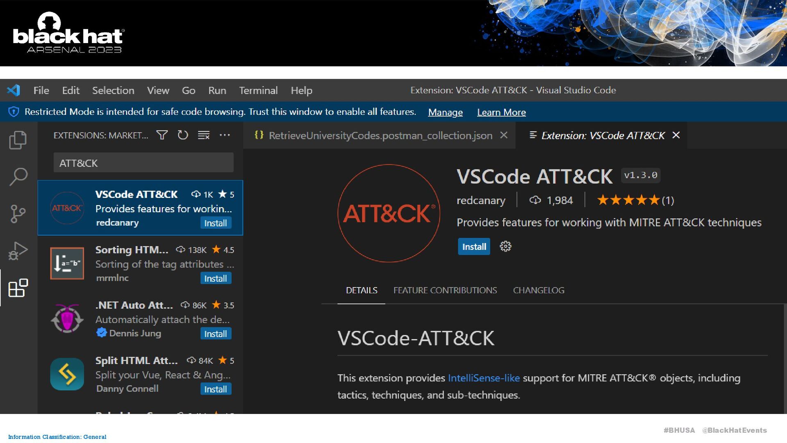Click the large ATT&CK extension logo

(x=389, y=213)
